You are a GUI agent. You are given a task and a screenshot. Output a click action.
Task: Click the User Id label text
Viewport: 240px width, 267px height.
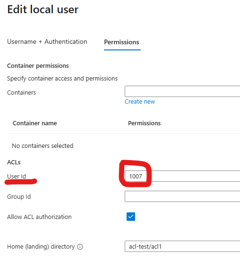coord(16,176)
